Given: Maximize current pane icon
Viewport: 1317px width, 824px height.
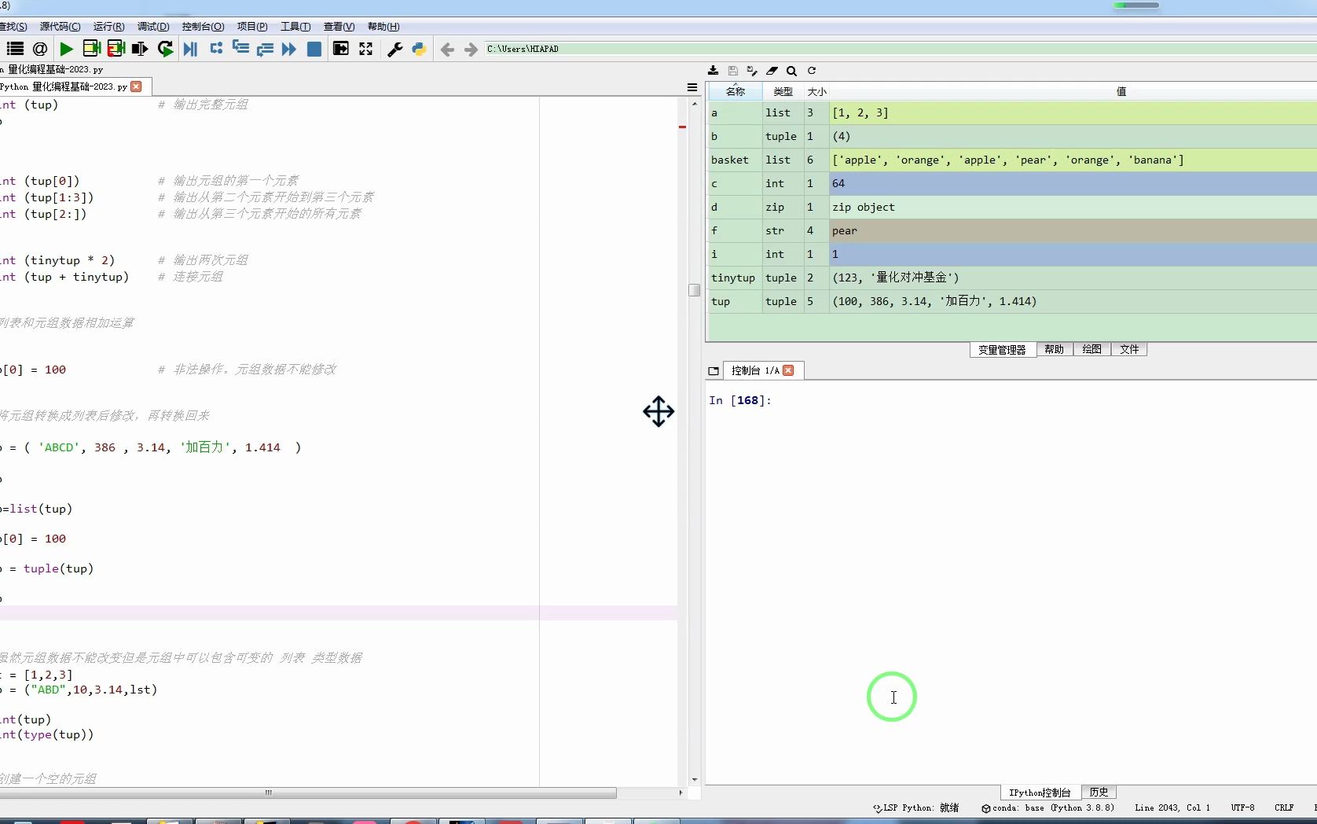Looking at the screenshot, I should (x=340, y=49).
